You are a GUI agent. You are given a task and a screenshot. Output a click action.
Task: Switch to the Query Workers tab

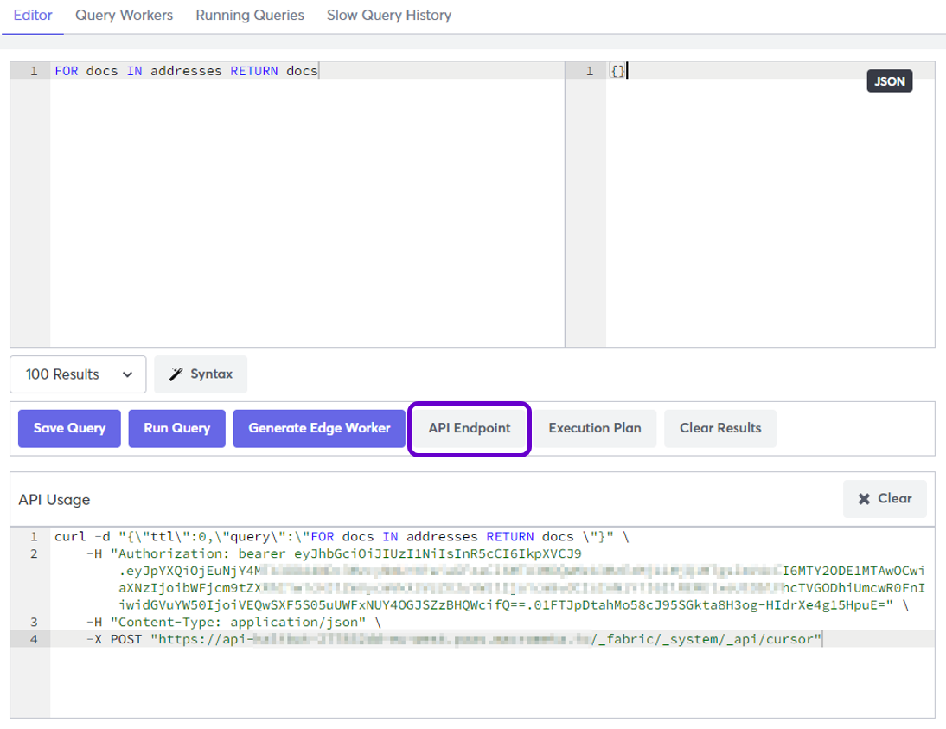click(x=124, y=15)
